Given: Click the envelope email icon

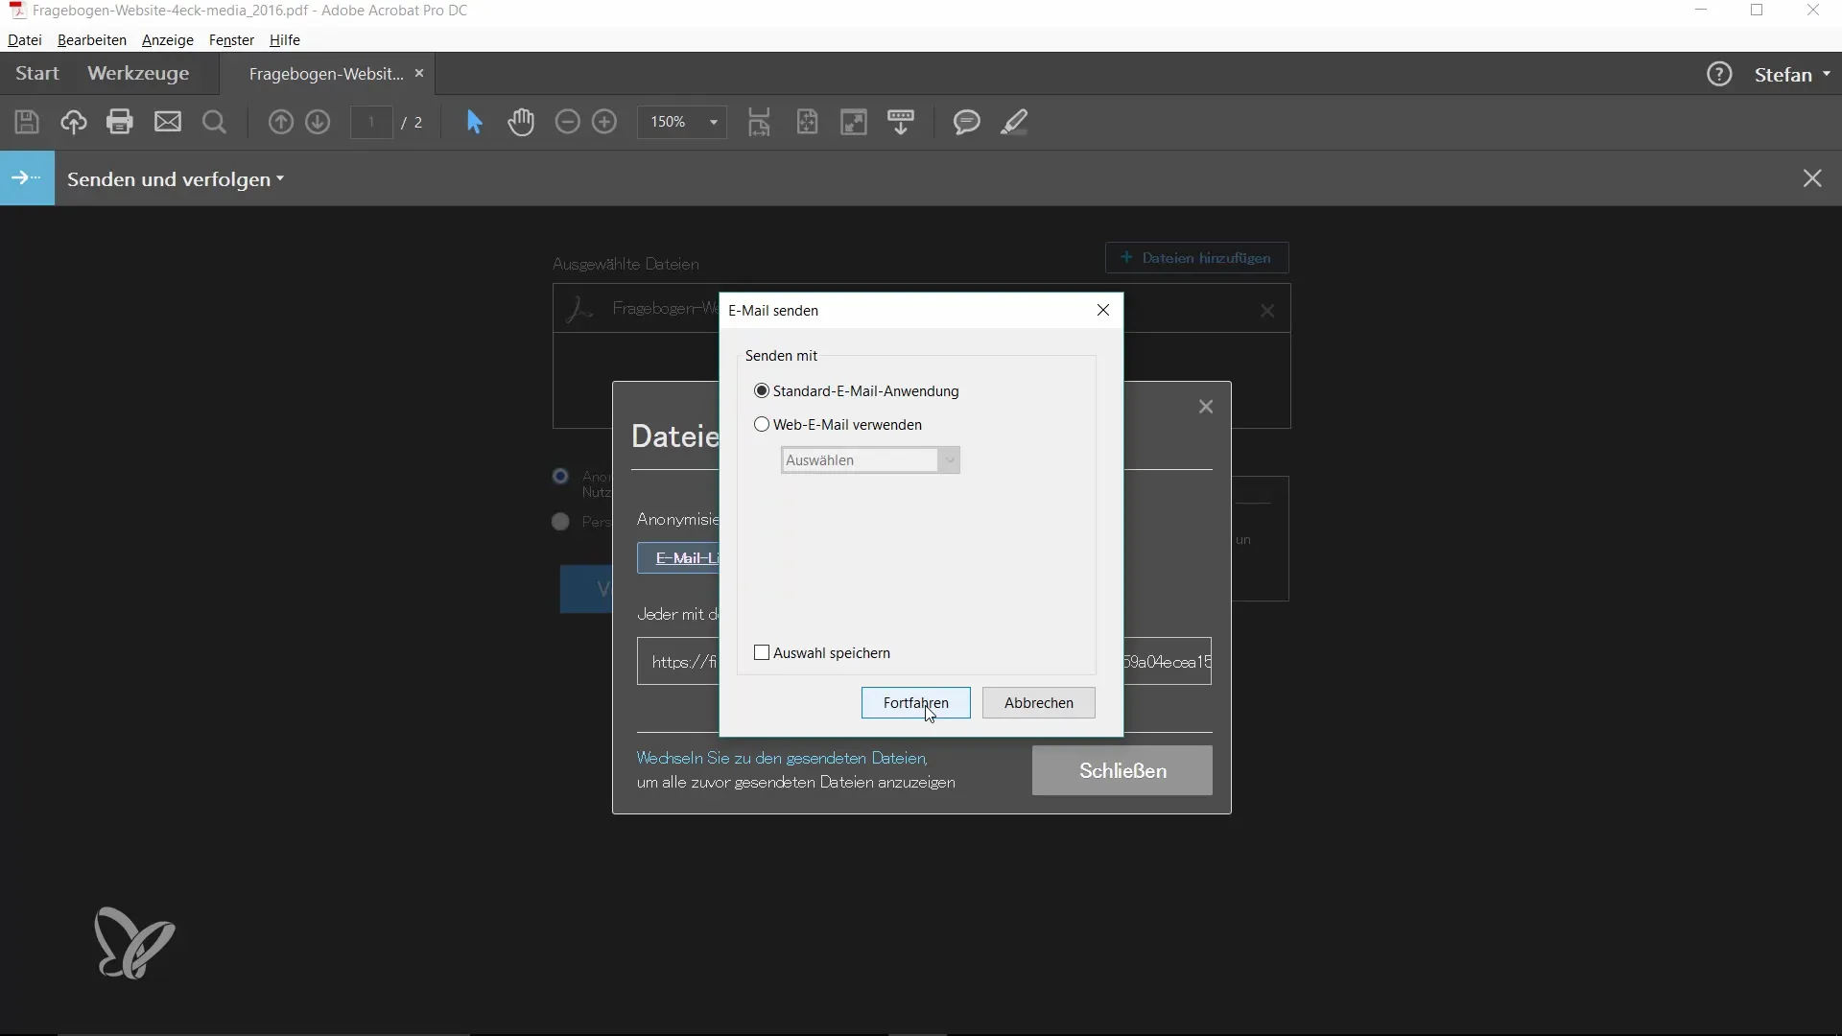Looking at the screenshot, I should pos(168,122).
